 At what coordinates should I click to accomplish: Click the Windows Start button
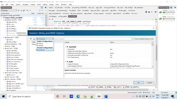3,97
